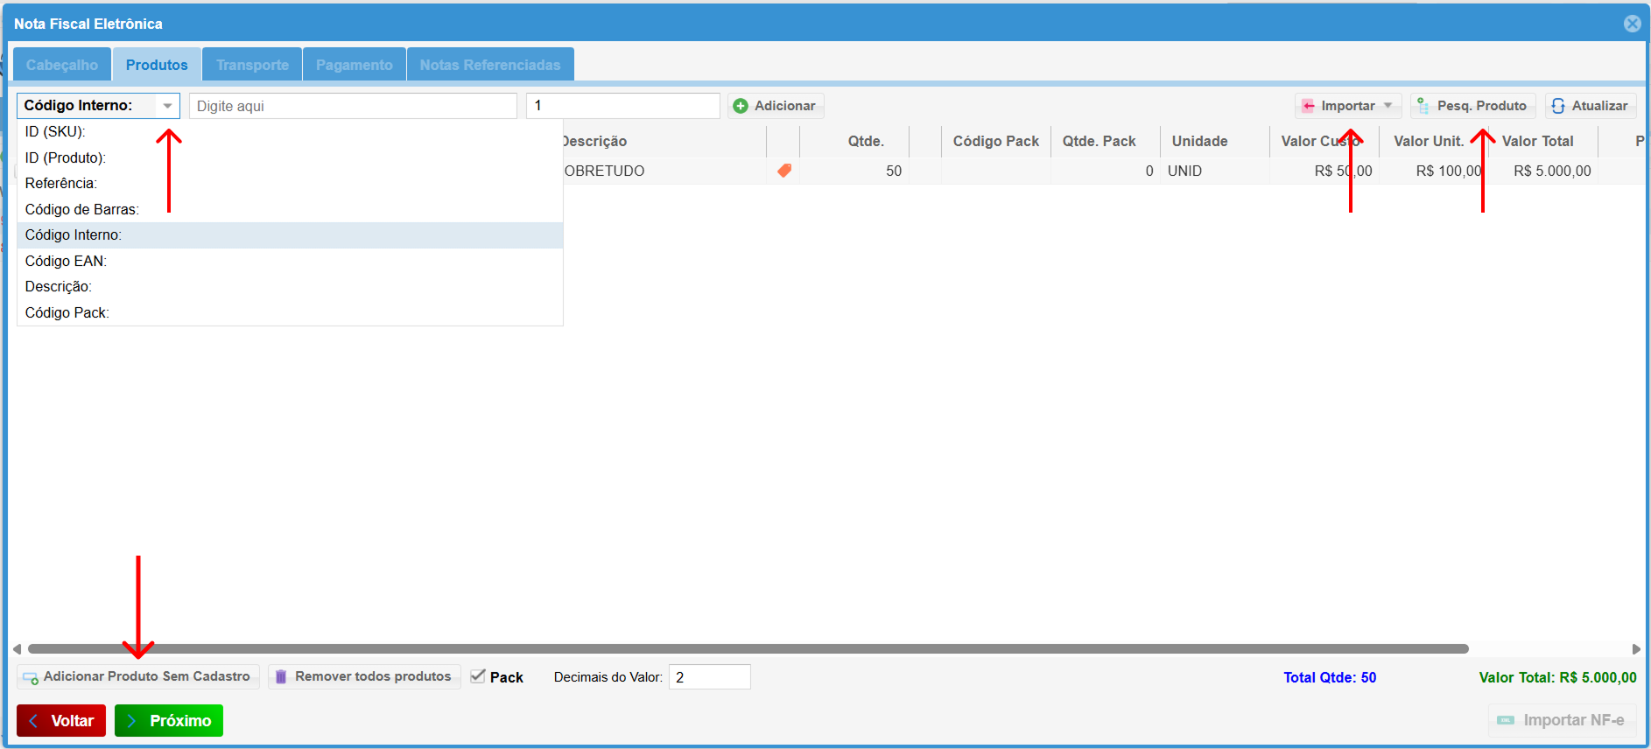The image size is (1651, 749).
Task: Pick ID (SKU) in the dropdown list
Action: pyautogui.click(x=55, y=131)
